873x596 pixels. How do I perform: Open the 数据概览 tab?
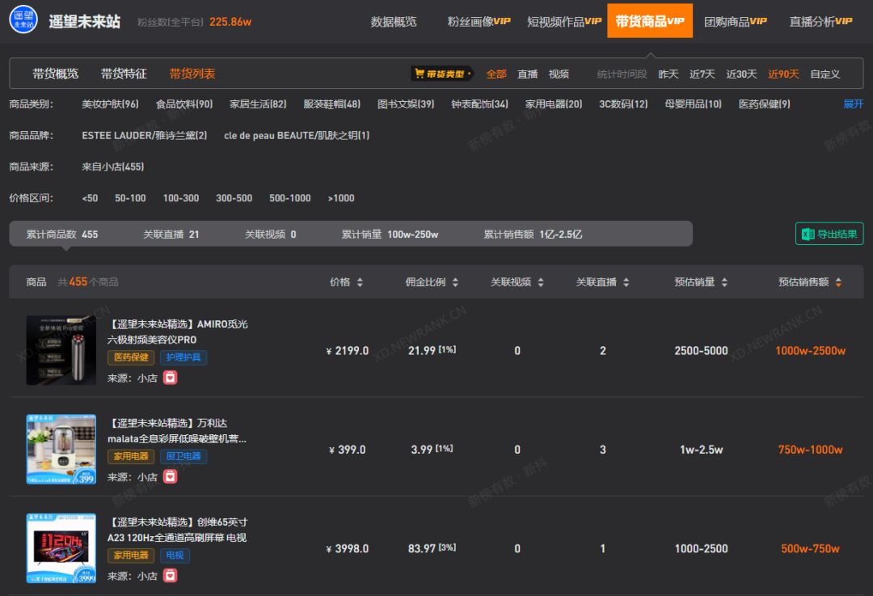[394, 22]
